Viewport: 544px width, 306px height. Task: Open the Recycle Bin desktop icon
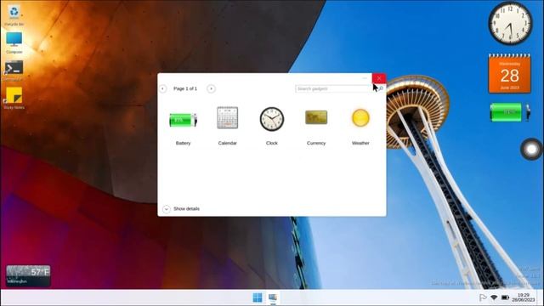[x=14, y=15]
